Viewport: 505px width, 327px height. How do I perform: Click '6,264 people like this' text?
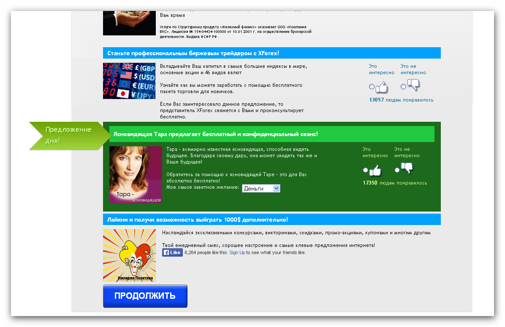pyautogui.click(x=206, y=253)
